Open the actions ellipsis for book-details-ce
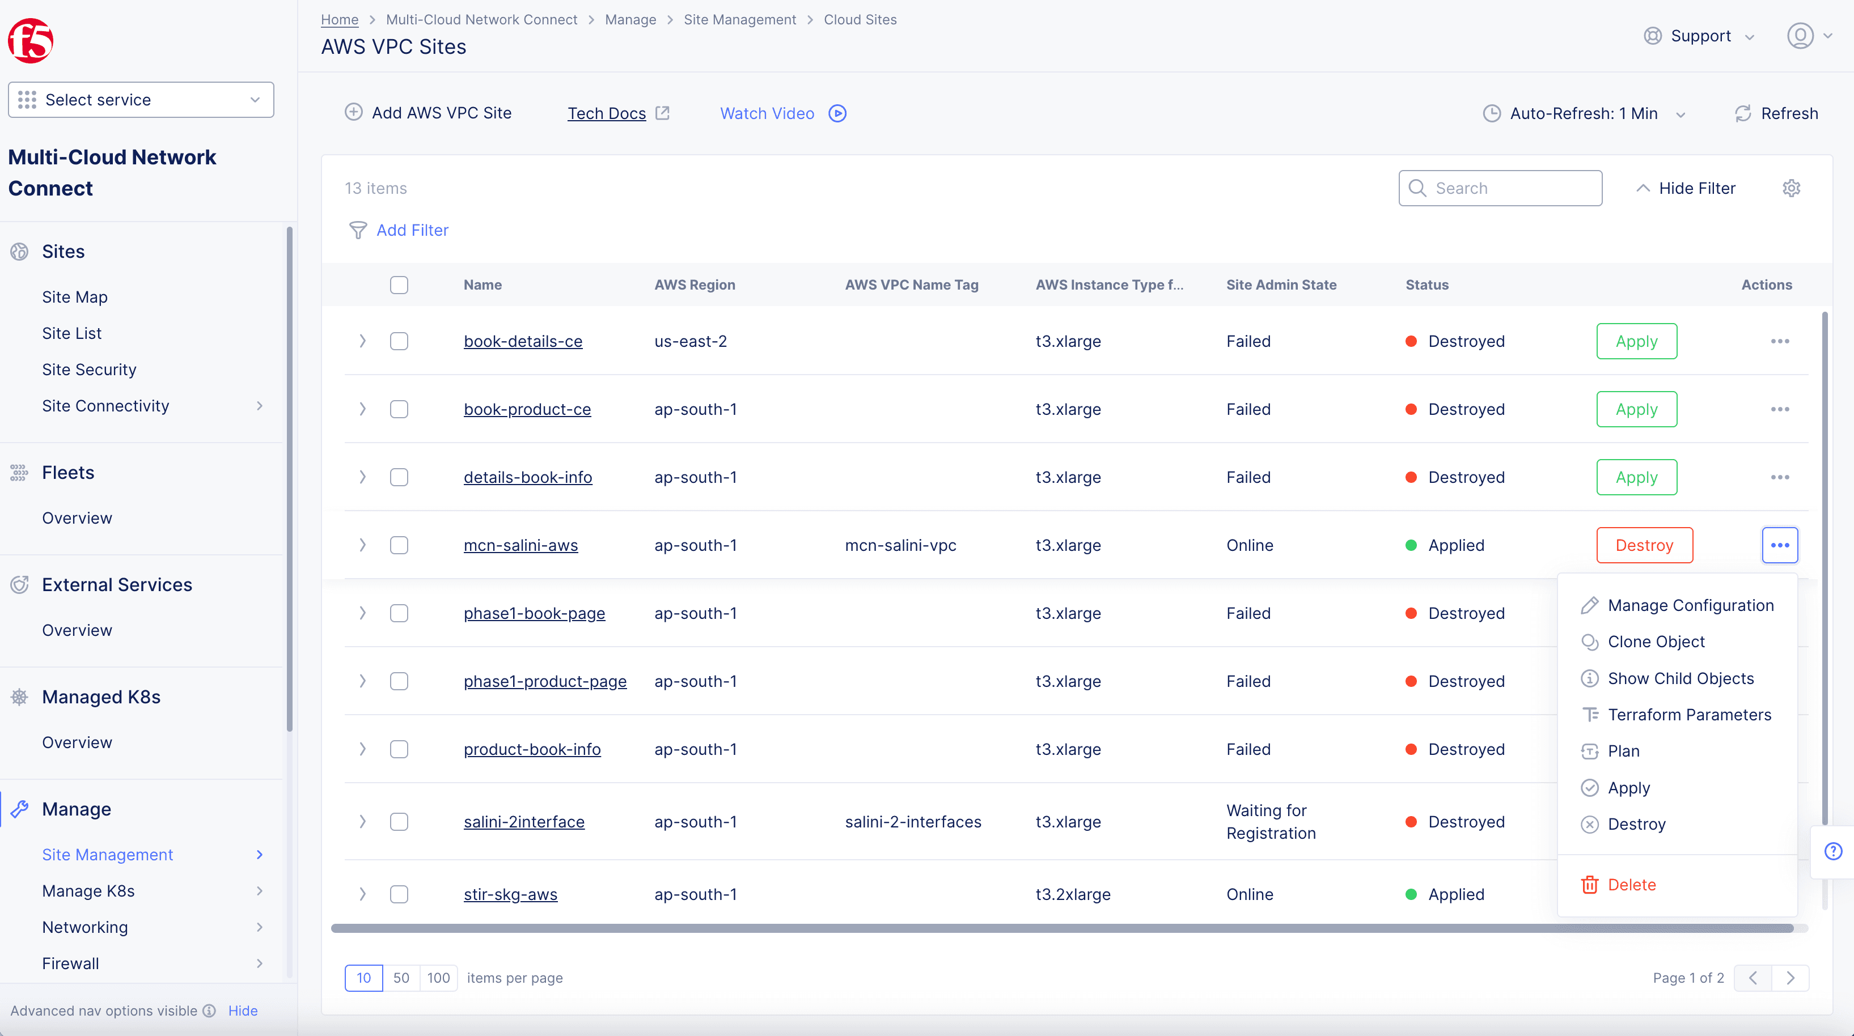 click(x=1779, y=341)
